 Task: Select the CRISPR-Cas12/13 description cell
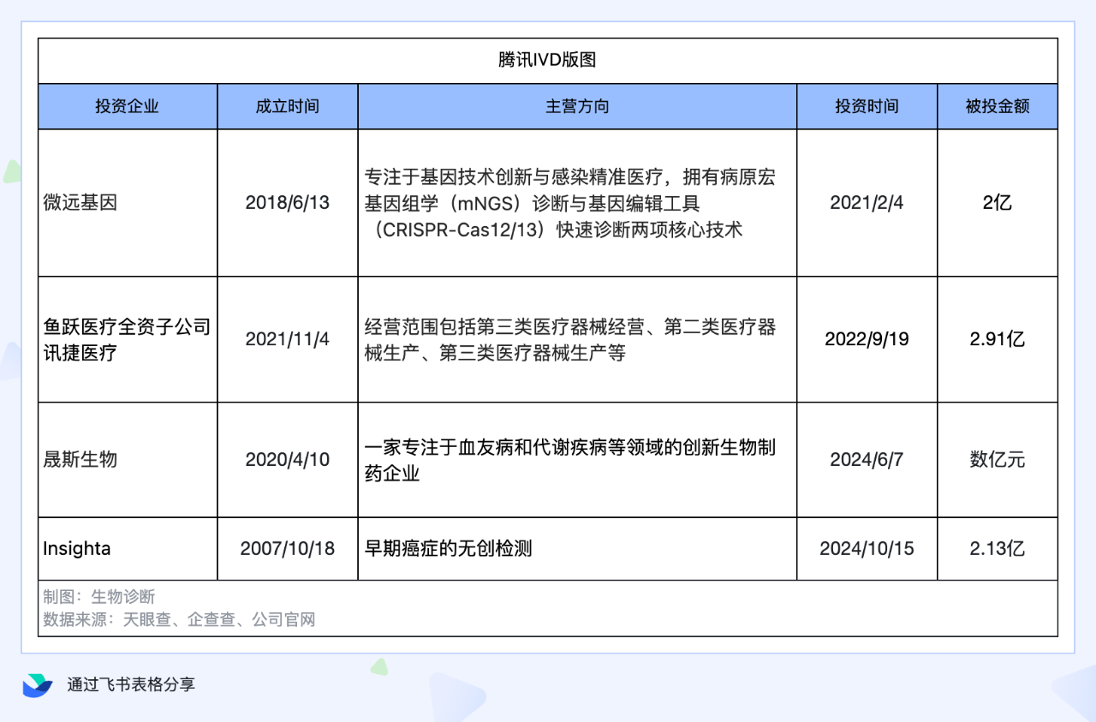577,203
